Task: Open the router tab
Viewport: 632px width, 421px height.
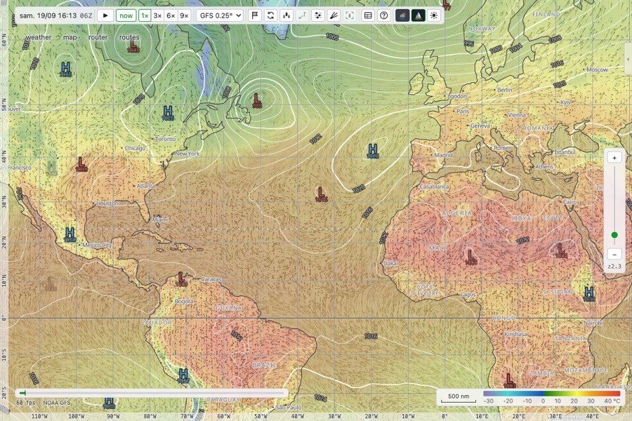Action: point(98,37)
